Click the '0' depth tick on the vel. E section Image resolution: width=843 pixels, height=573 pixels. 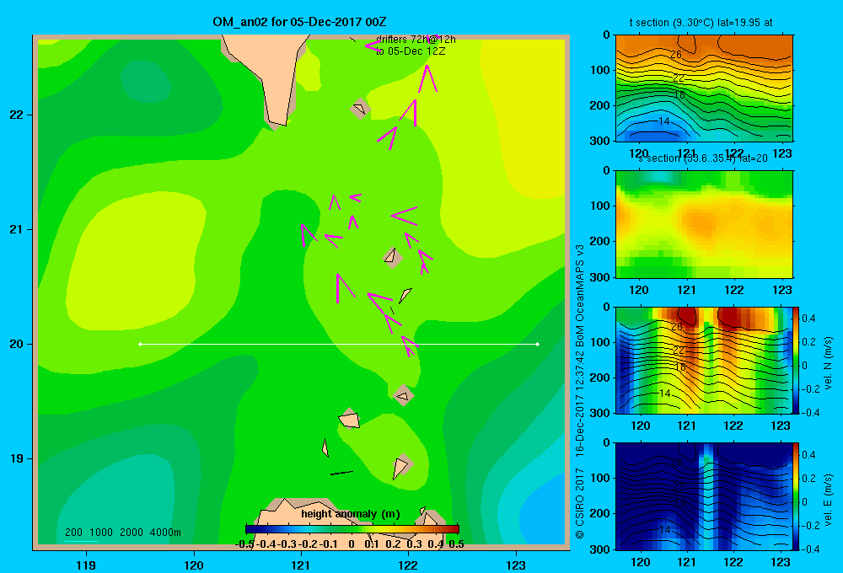606,443
